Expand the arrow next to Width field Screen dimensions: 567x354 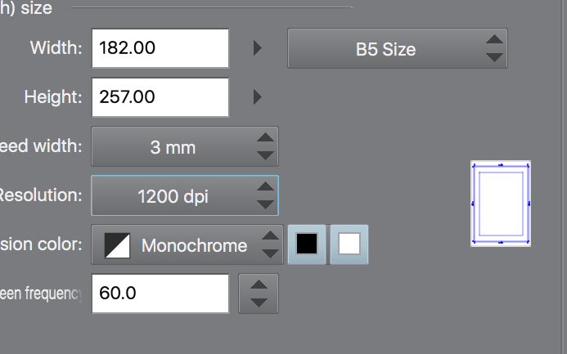click(258, 48)
